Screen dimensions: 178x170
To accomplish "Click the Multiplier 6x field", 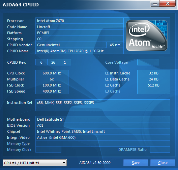I will click(x=52, y=79).
